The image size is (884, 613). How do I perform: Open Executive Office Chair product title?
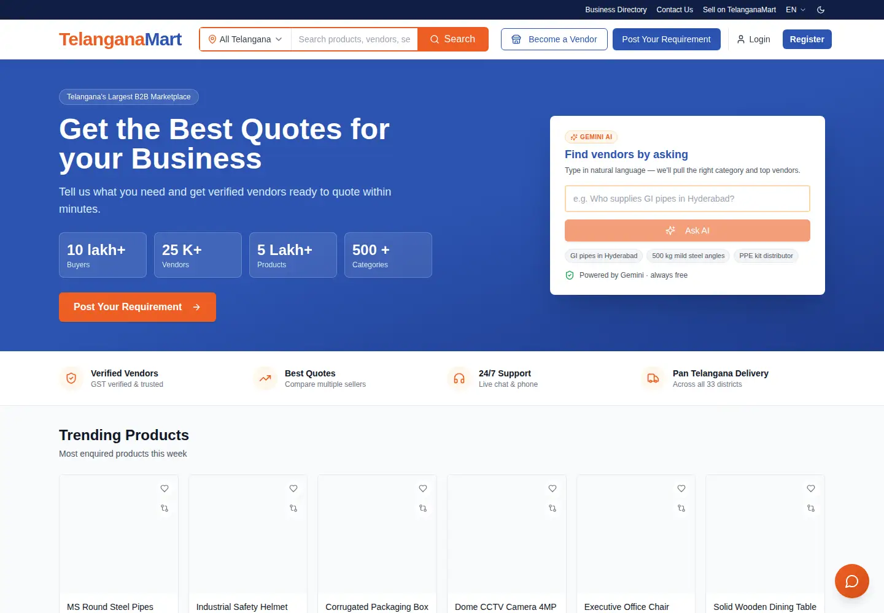click(x=627, y=607)
